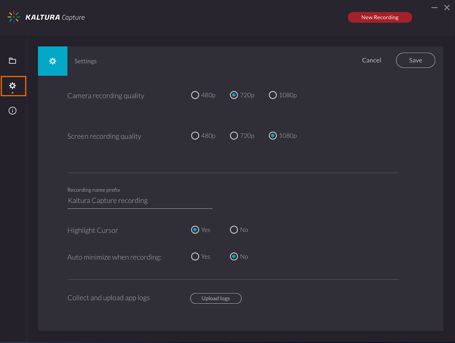Open the Info icon in sidebar

[x=13, y=111]
